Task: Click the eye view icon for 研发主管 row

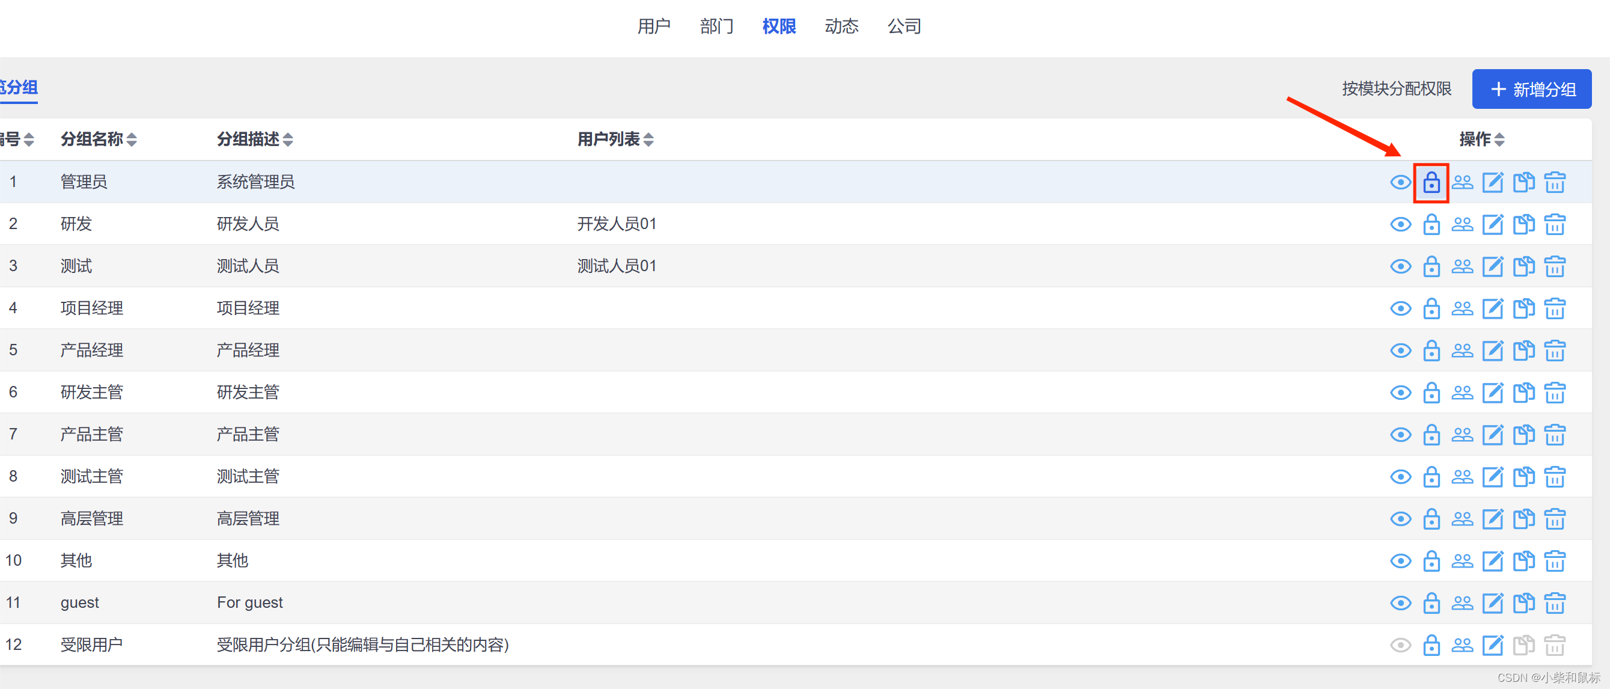Action: (x=1400, y=393)
